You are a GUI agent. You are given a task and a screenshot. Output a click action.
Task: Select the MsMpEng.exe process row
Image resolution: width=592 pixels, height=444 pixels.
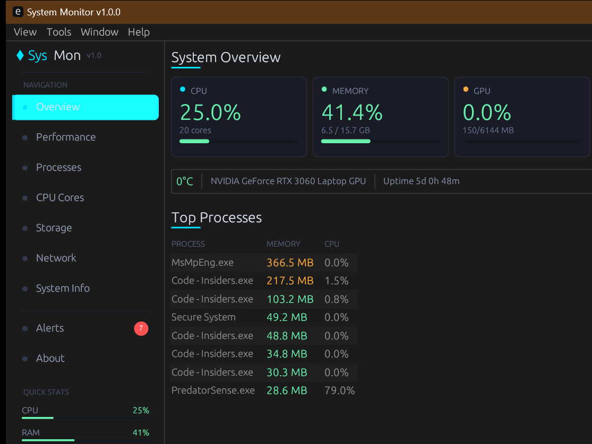[202, 262]
